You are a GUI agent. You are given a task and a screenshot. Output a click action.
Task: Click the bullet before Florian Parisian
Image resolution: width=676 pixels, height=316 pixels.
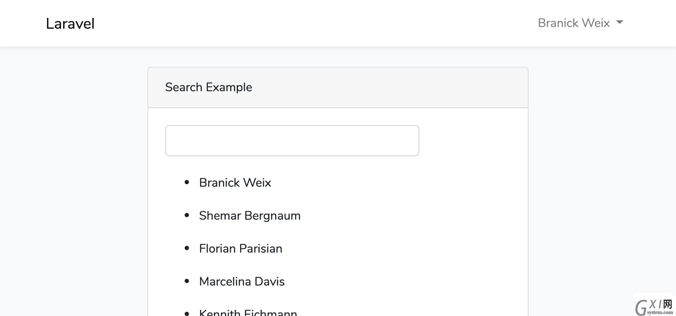tap(187, 248)
